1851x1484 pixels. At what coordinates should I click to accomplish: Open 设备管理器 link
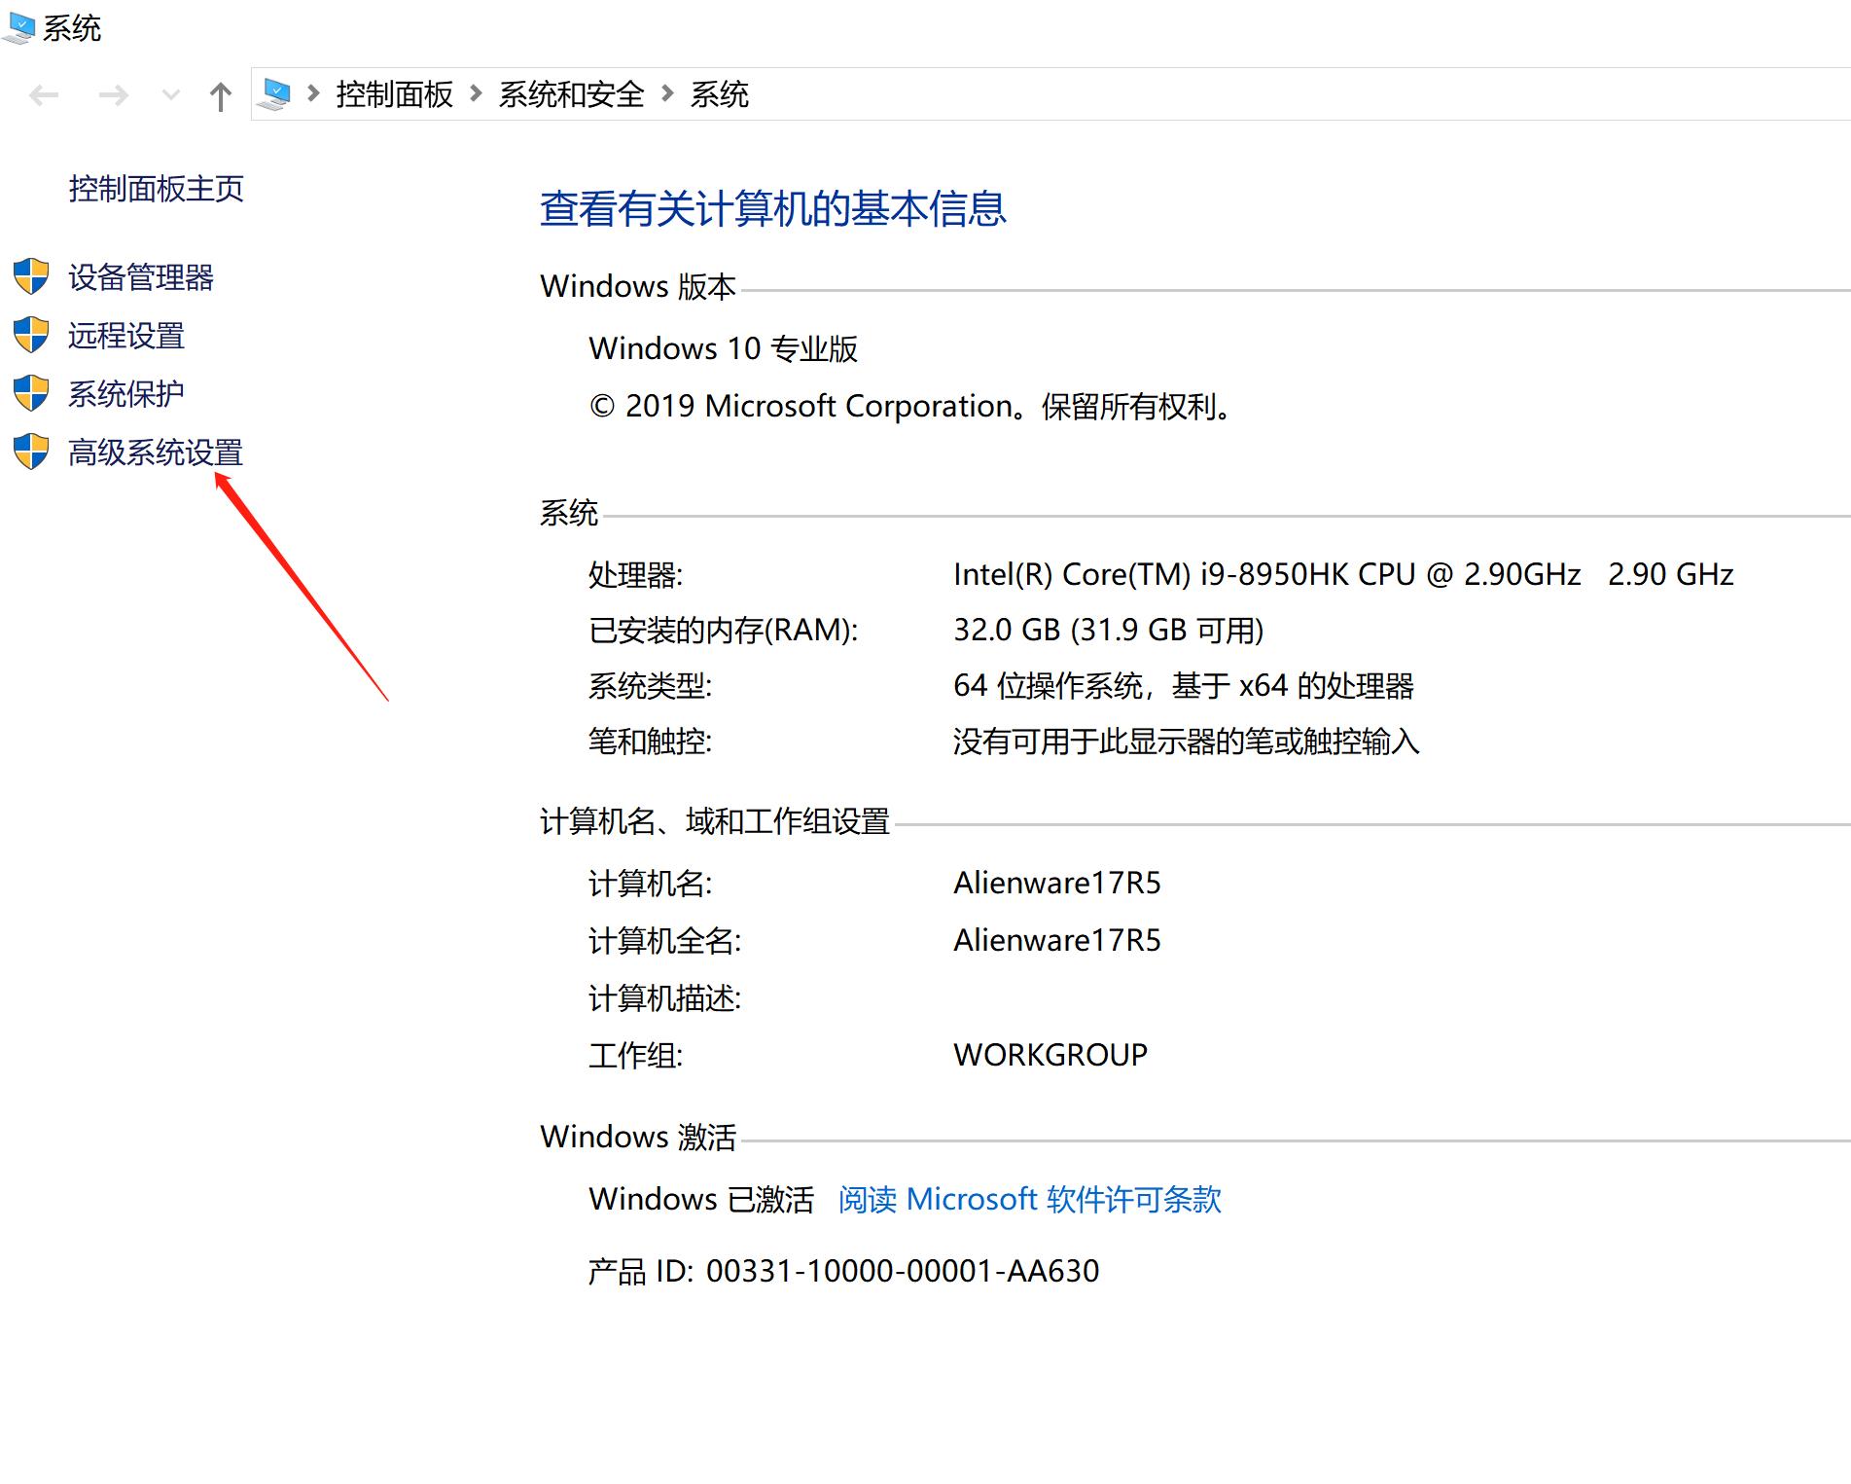(141, 277)
